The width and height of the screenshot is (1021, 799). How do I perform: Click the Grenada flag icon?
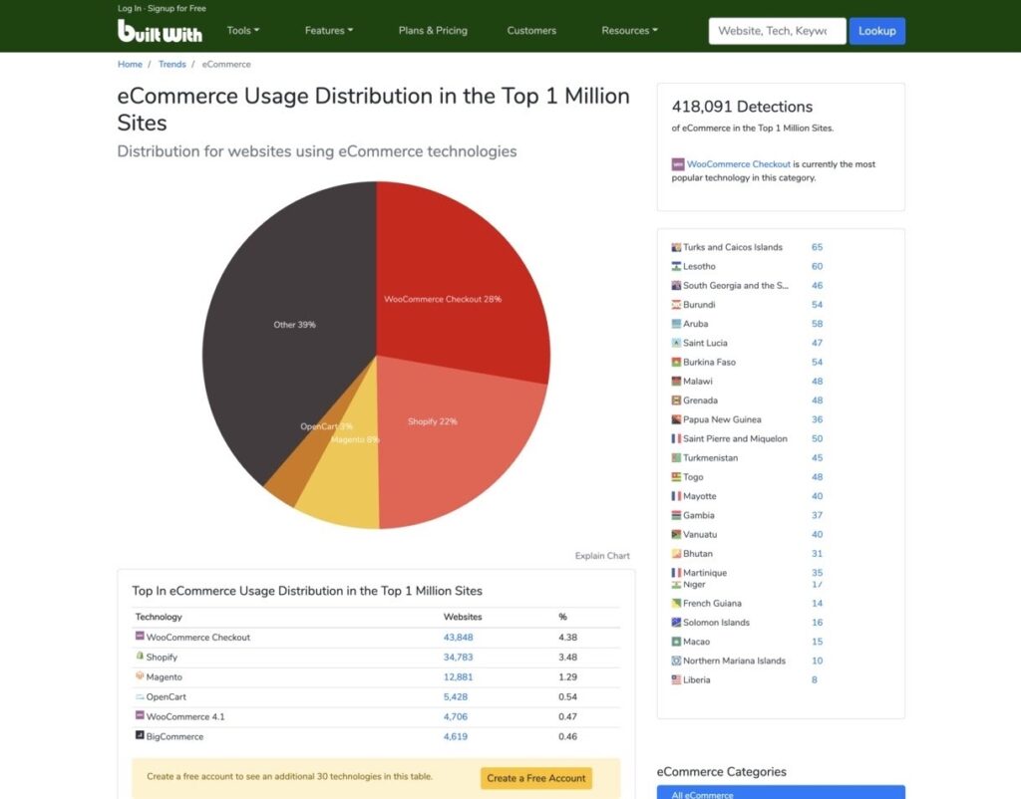(x=677, y=400)
